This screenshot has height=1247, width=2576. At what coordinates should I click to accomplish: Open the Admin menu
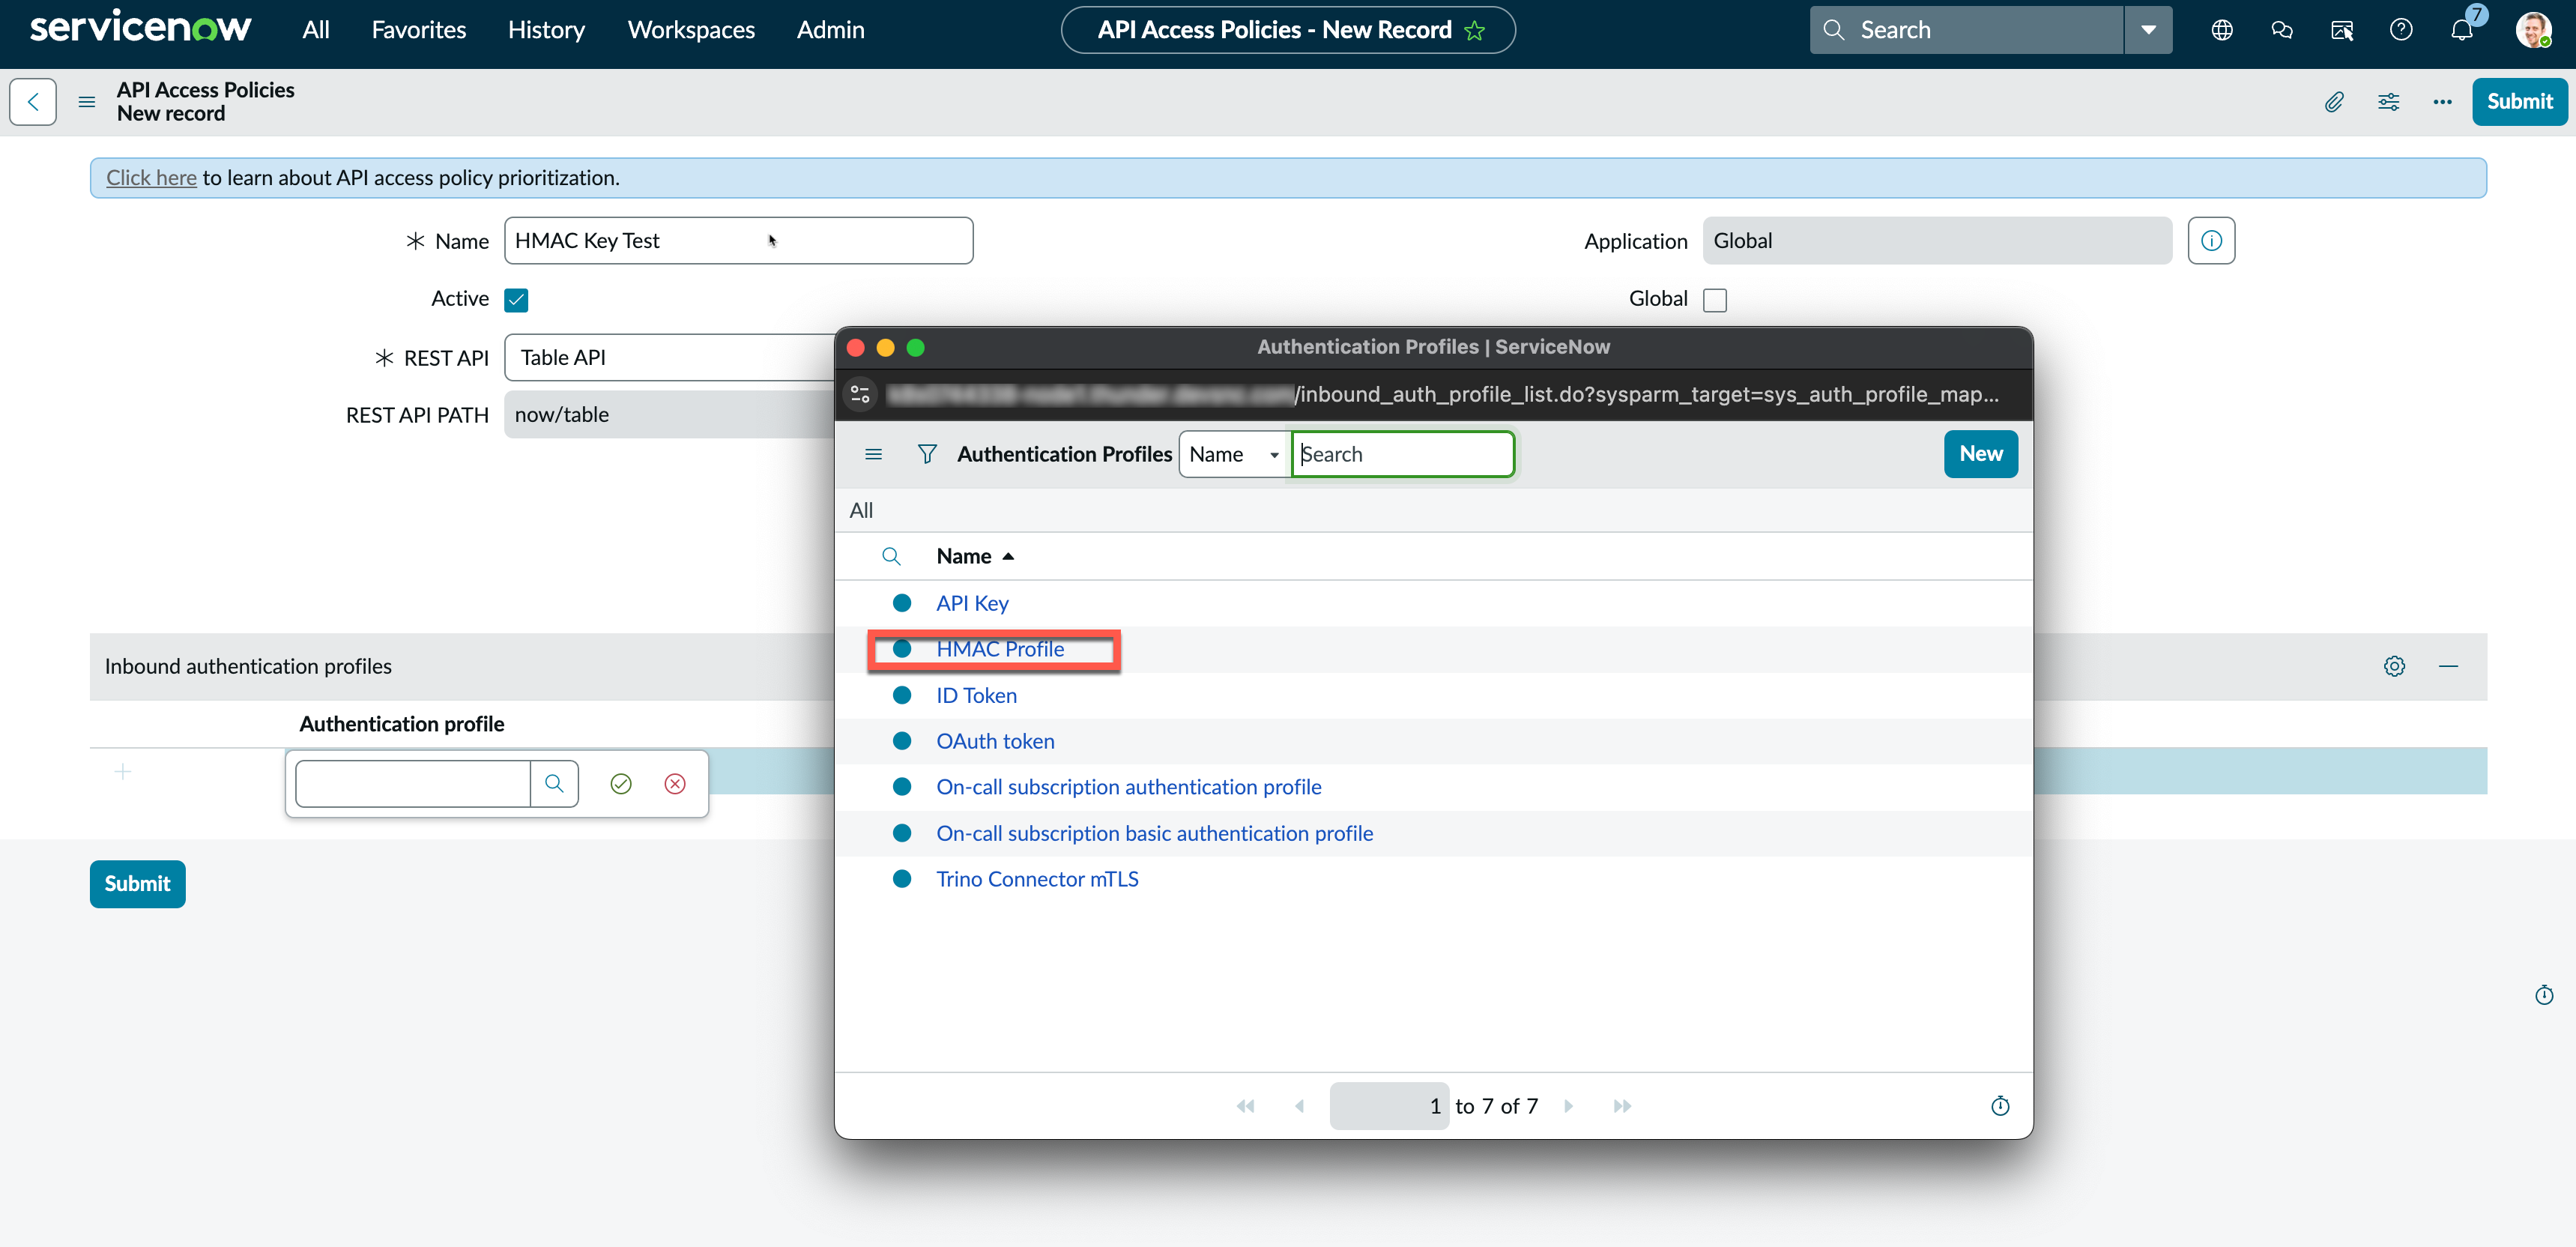pyautogui.click(x=830, y=30)
